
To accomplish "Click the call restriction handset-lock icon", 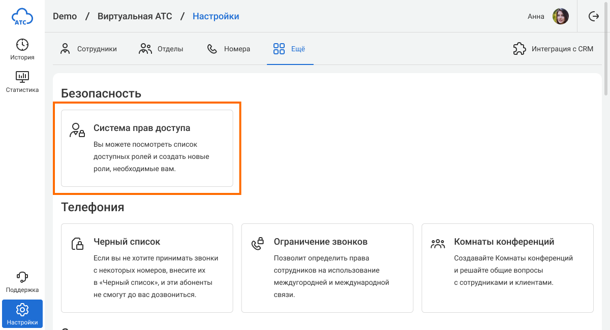I will click(x=258, y=244).
